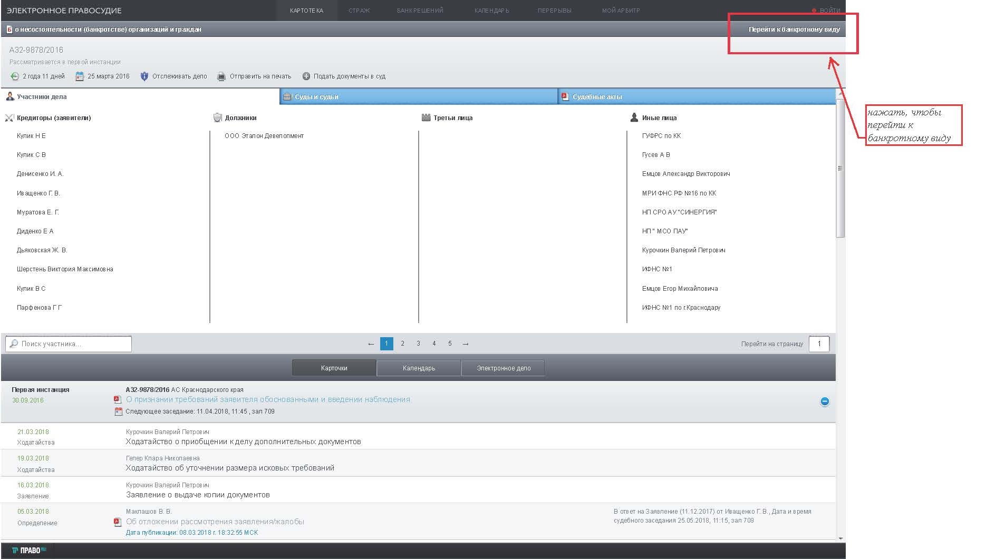Click the red Войти indicator icon
986x559 pixels.
tap(814, 11)
